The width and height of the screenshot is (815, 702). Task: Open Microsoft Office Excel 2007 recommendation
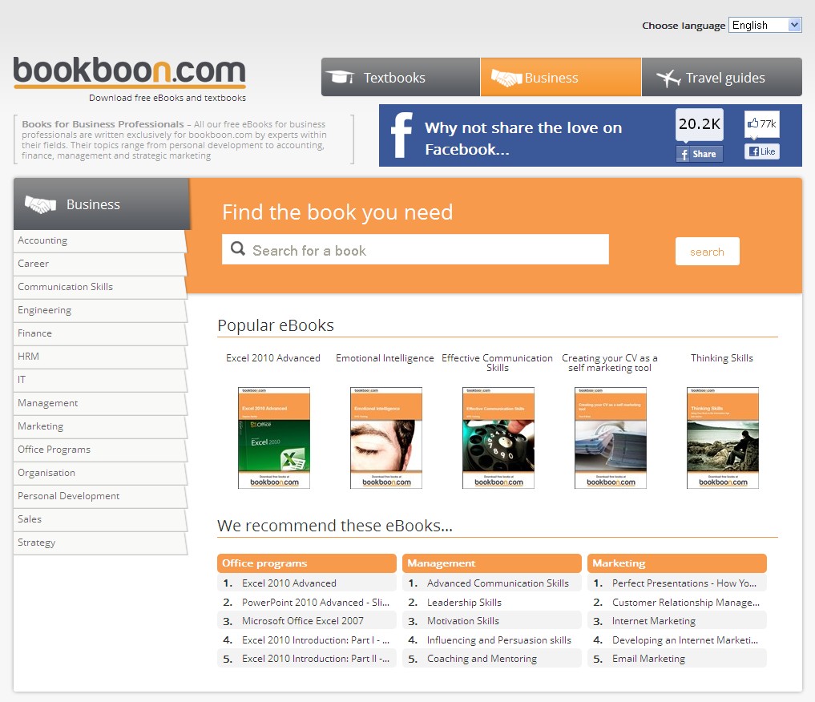303,621
